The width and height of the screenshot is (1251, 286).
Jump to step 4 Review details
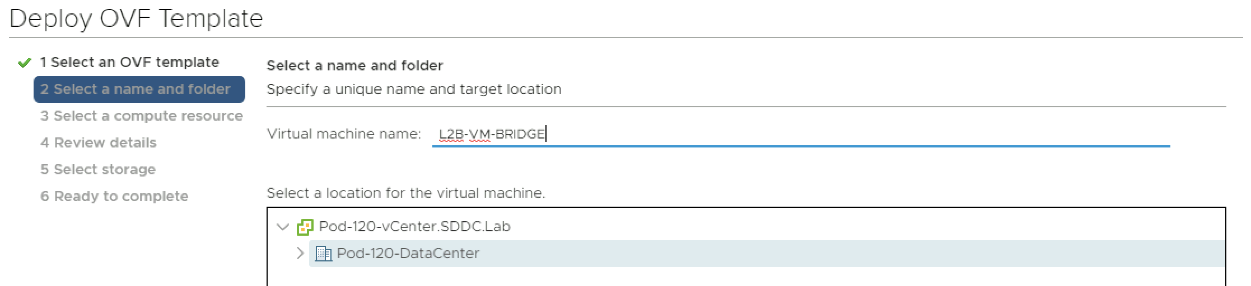click(98, 143)
